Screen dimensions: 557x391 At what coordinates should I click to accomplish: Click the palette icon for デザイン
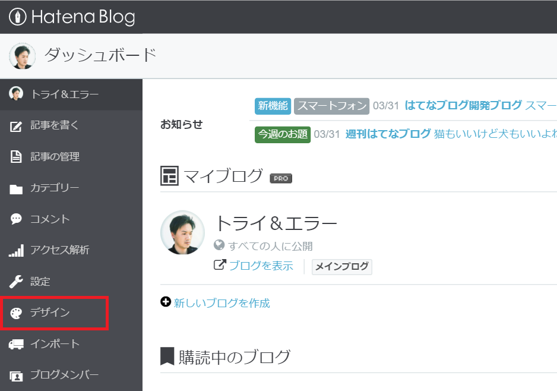coord(16,313)
